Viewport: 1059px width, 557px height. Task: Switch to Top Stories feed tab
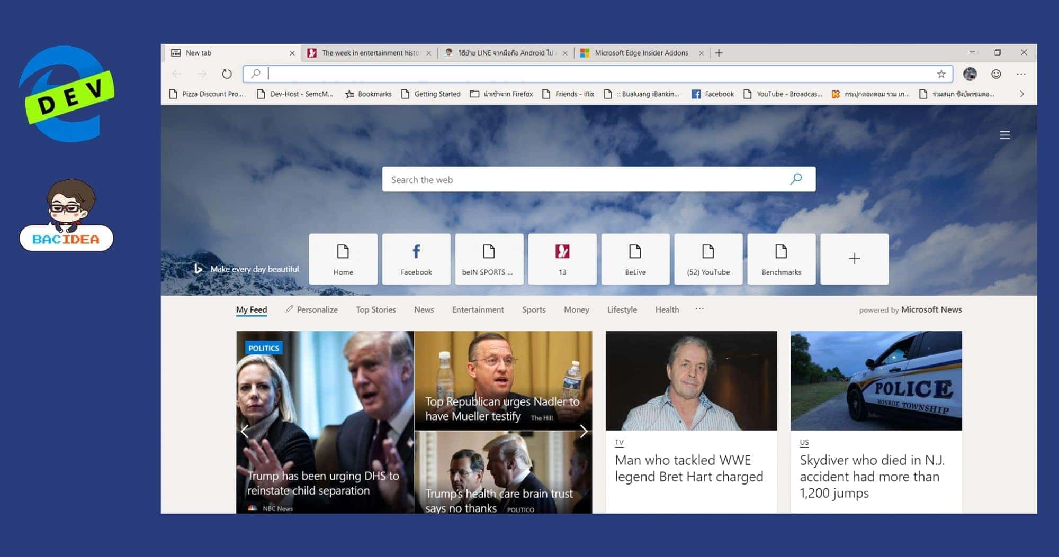point(376,310)
